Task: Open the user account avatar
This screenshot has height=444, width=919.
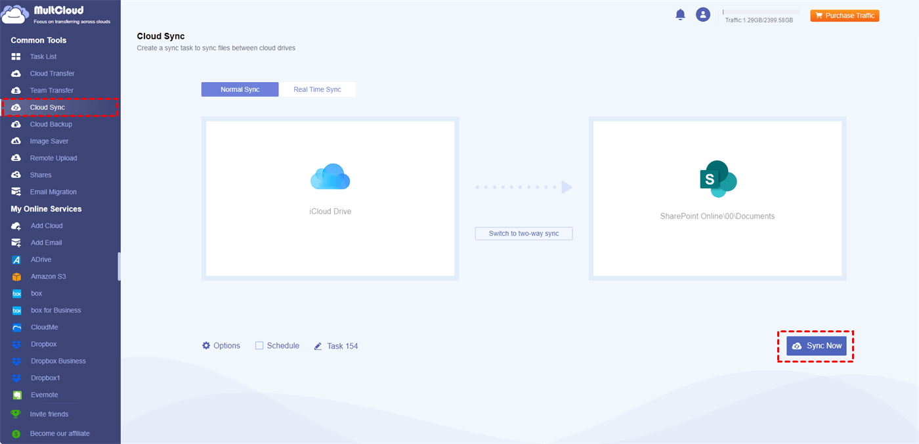Action: [703, 14]
